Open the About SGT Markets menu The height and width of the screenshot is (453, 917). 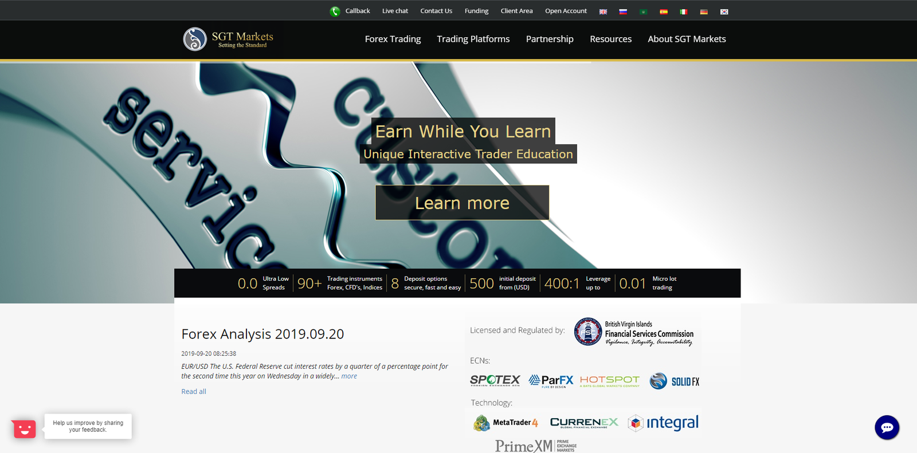[687, 39]
